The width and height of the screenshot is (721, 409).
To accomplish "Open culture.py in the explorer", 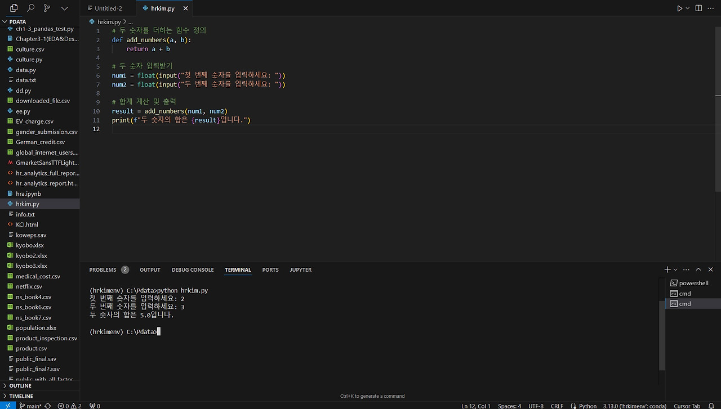I will click(40, 60).
